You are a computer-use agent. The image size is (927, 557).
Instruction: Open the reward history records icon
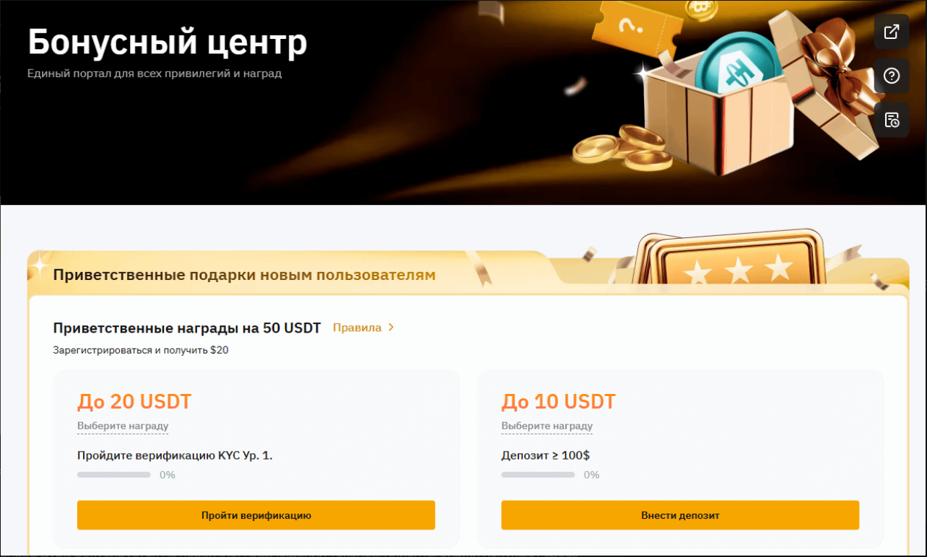point(892,120)
